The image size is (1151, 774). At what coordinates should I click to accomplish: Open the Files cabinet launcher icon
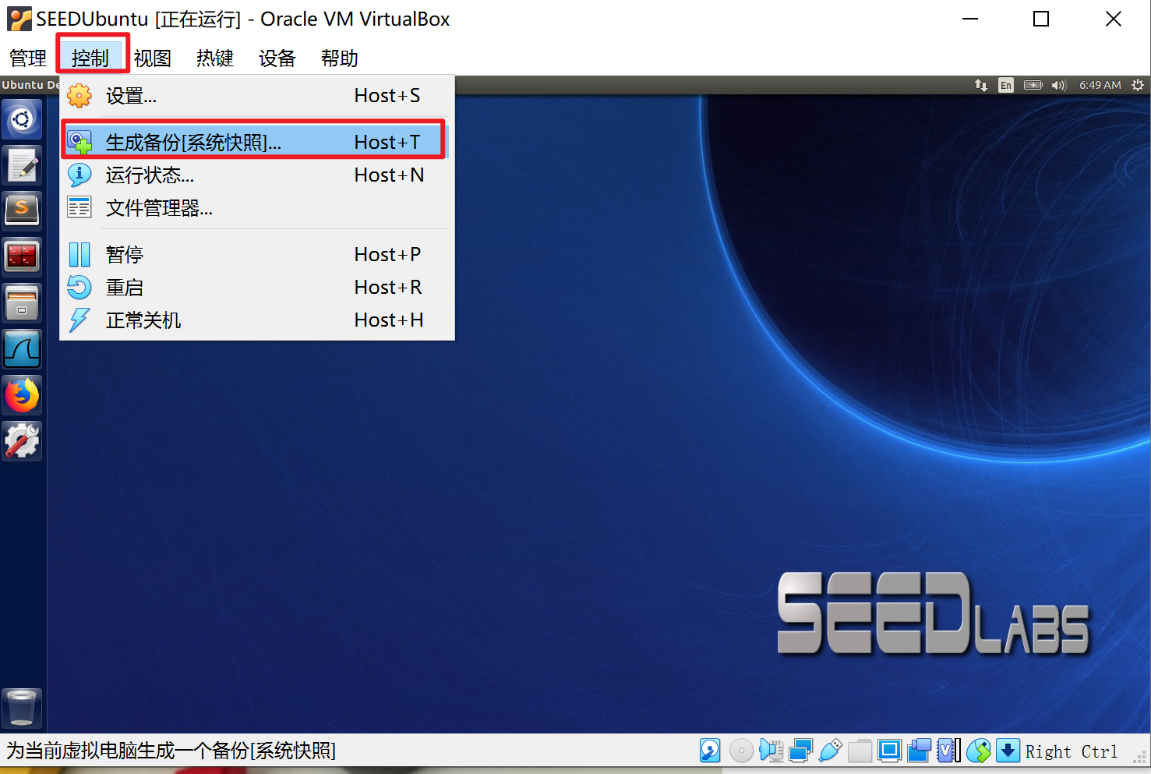22,303
